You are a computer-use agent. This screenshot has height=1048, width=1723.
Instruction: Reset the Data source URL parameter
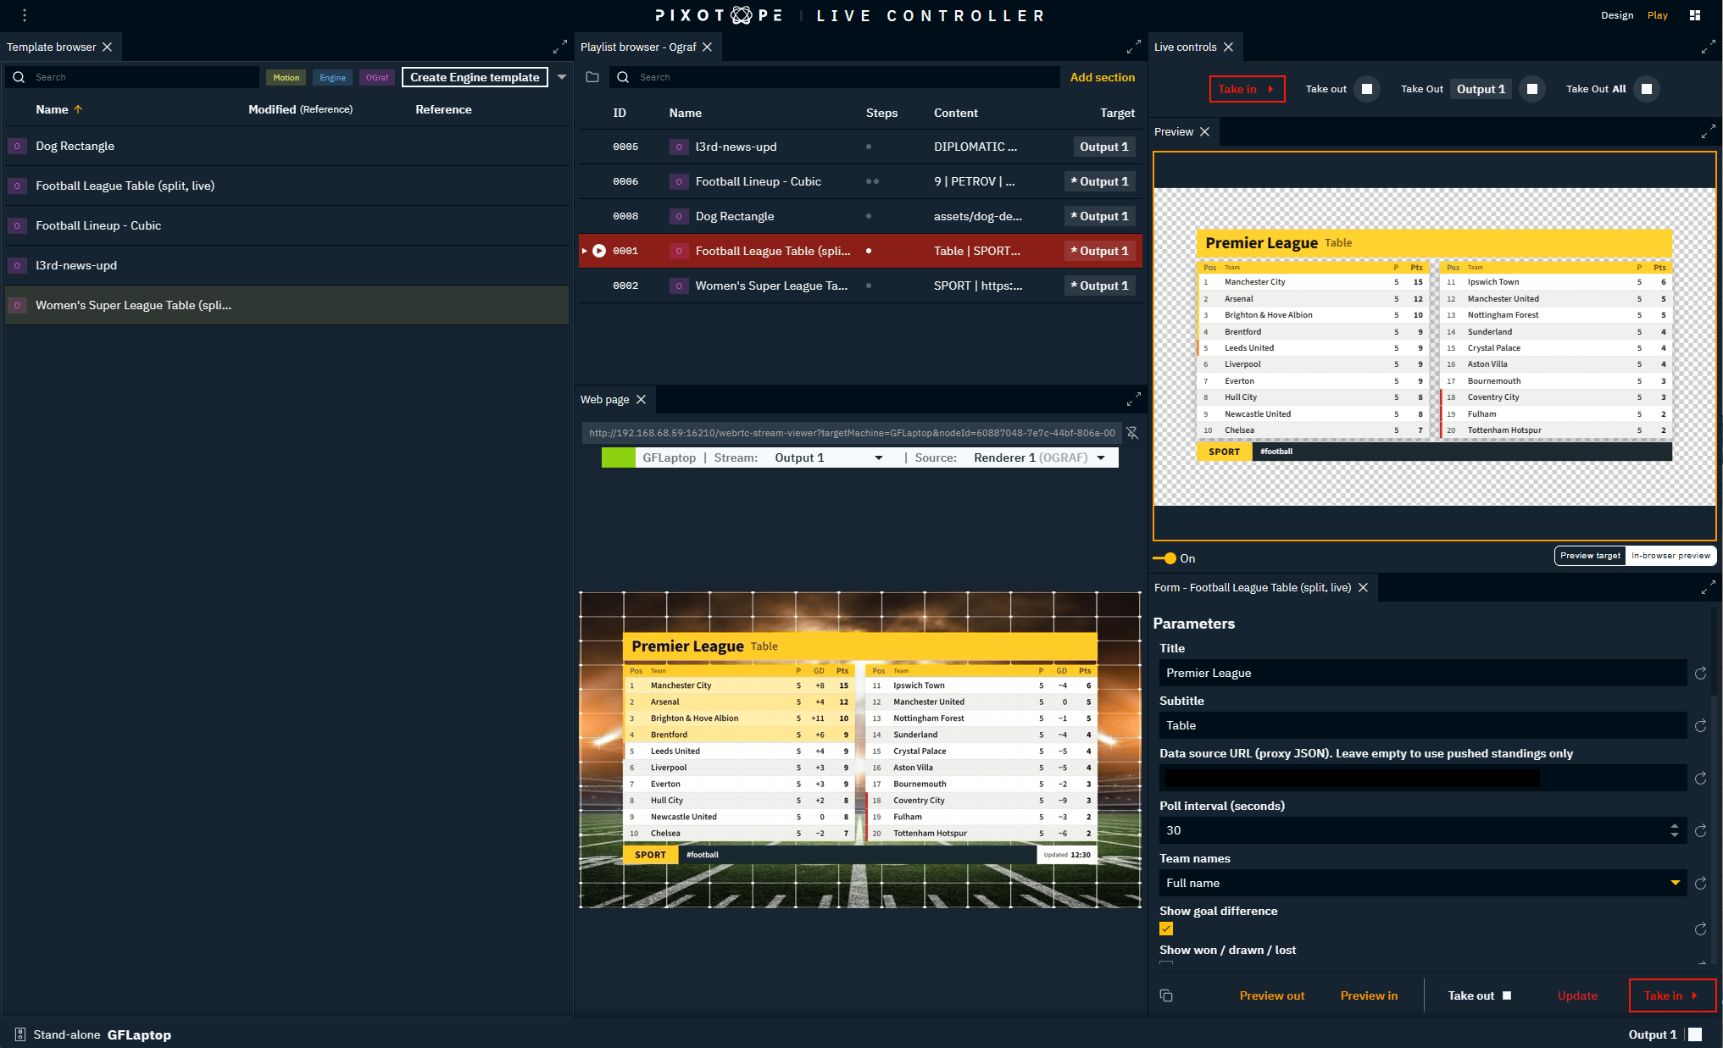pyautogui.click(x=1700, y=778)
